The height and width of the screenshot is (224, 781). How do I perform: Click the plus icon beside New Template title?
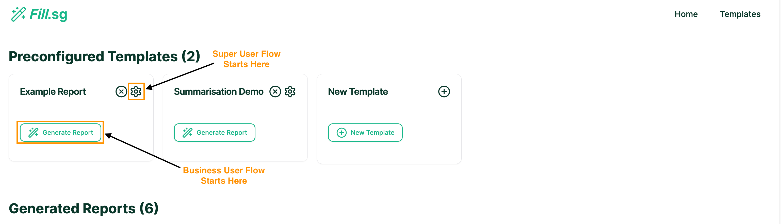click(x=444, y=91)
